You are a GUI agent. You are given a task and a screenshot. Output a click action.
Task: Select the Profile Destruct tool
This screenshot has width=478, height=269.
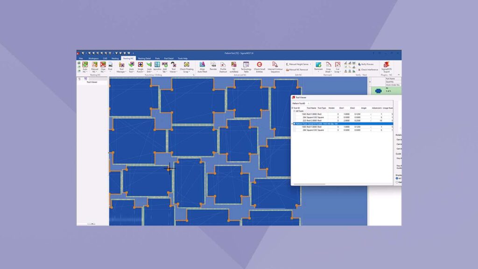click(x=223, y=65)
